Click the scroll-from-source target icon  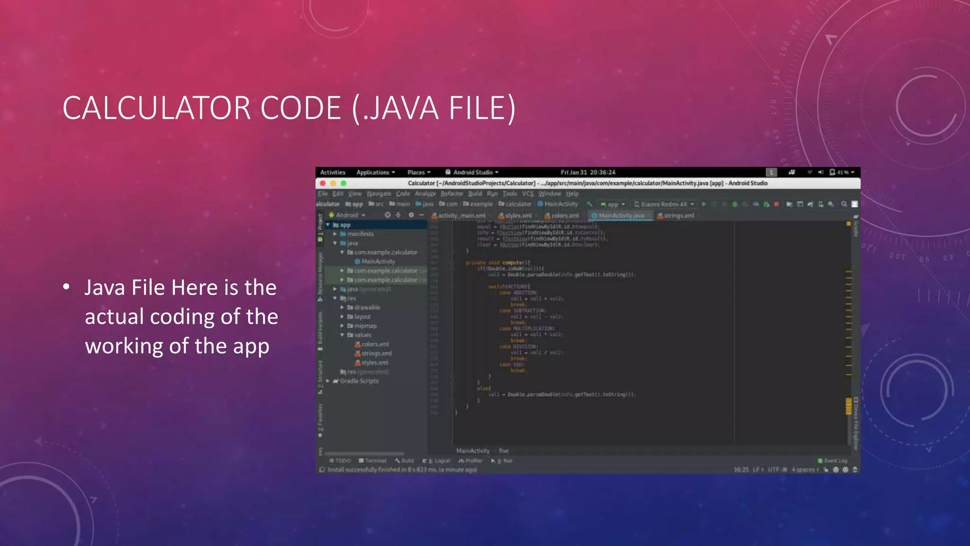[387, 215]
